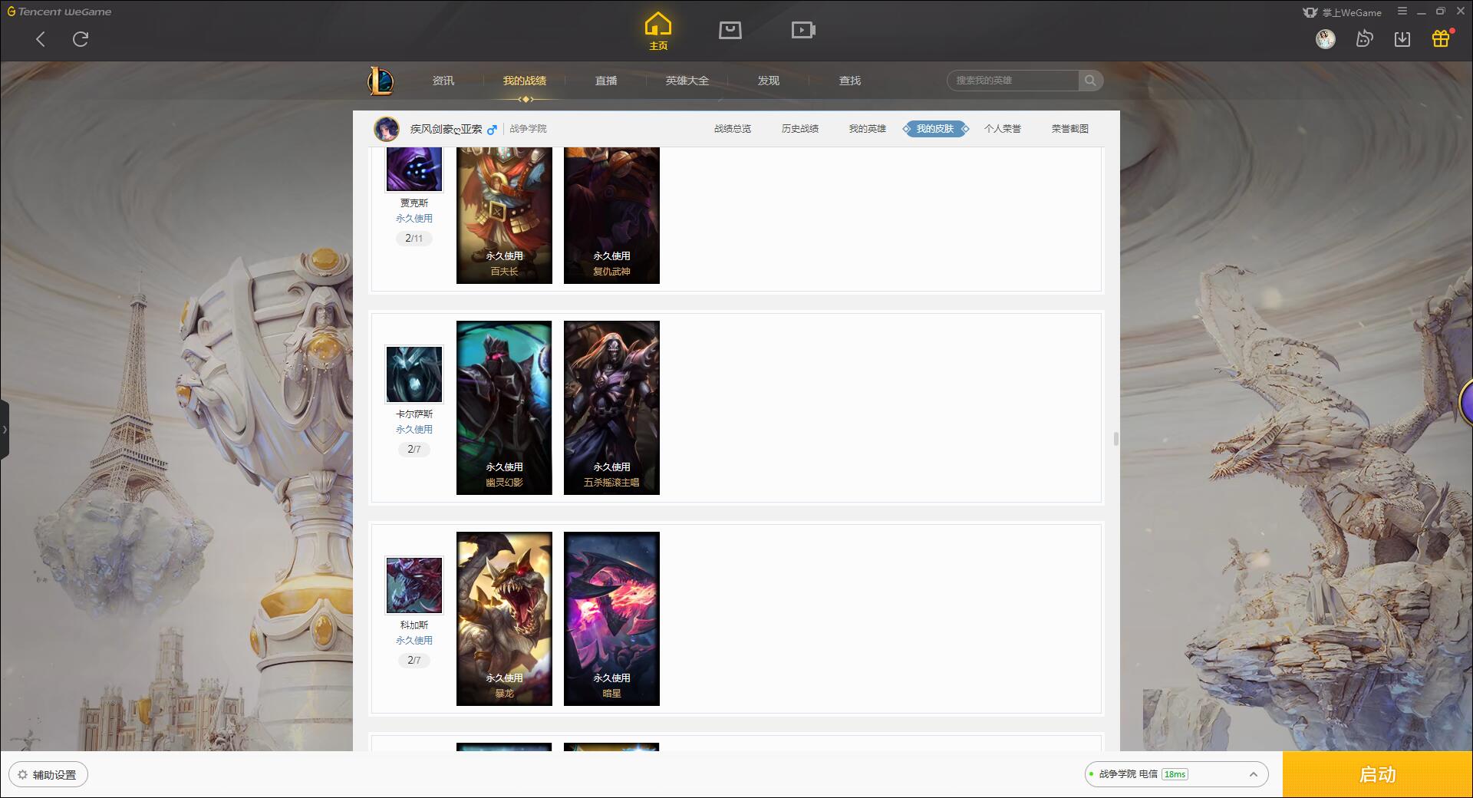Open the 查找 tab
1473x798 pixels.
[850, 81]
